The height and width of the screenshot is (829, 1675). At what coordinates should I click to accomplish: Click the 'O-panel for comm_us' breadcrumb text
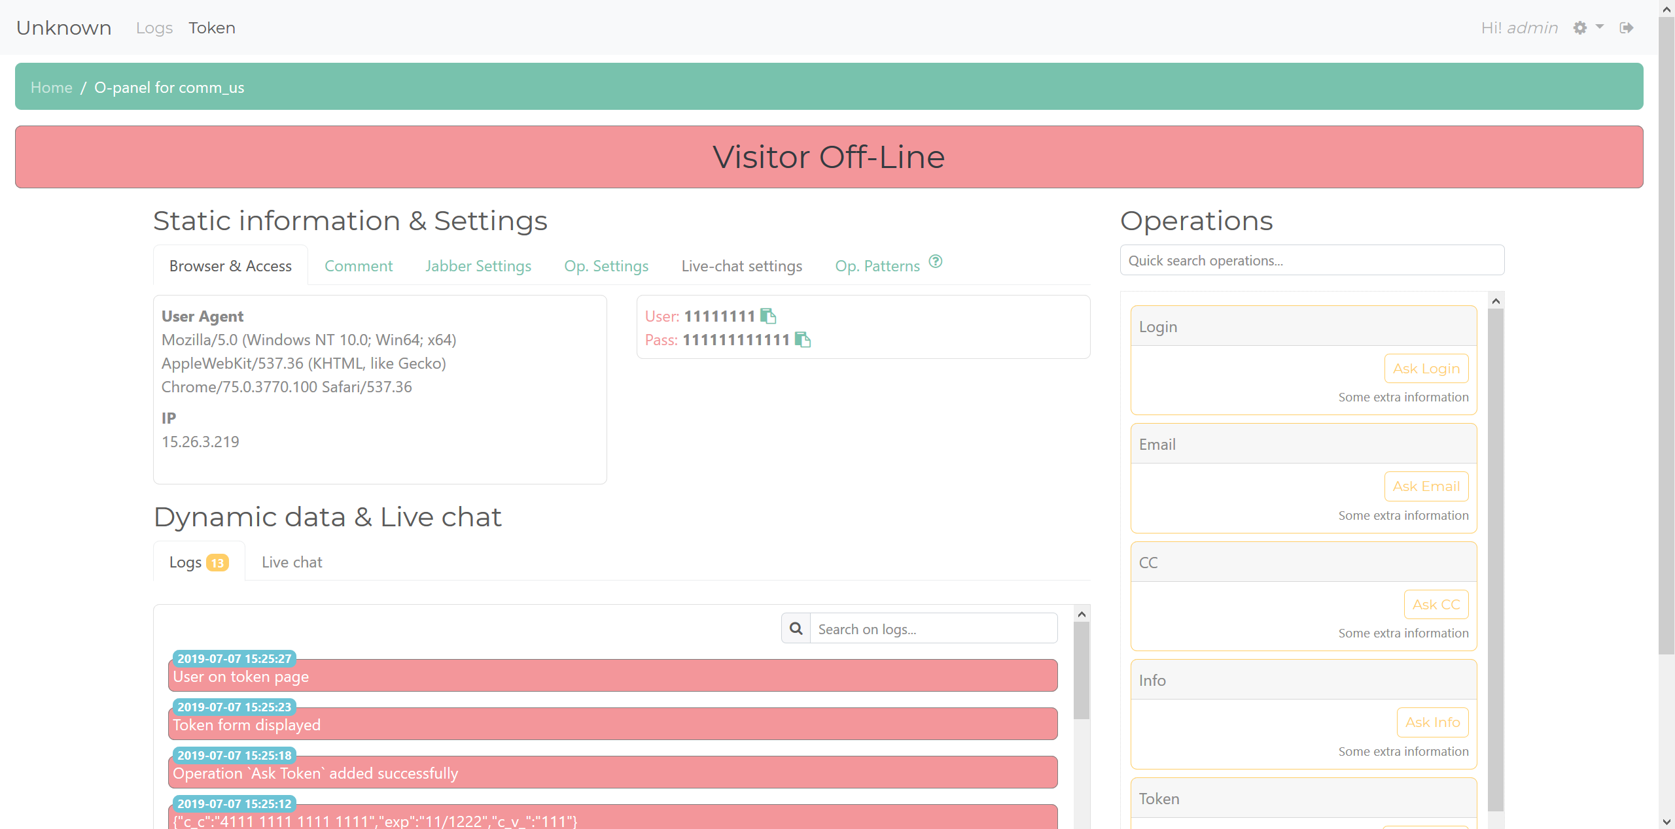169,88
